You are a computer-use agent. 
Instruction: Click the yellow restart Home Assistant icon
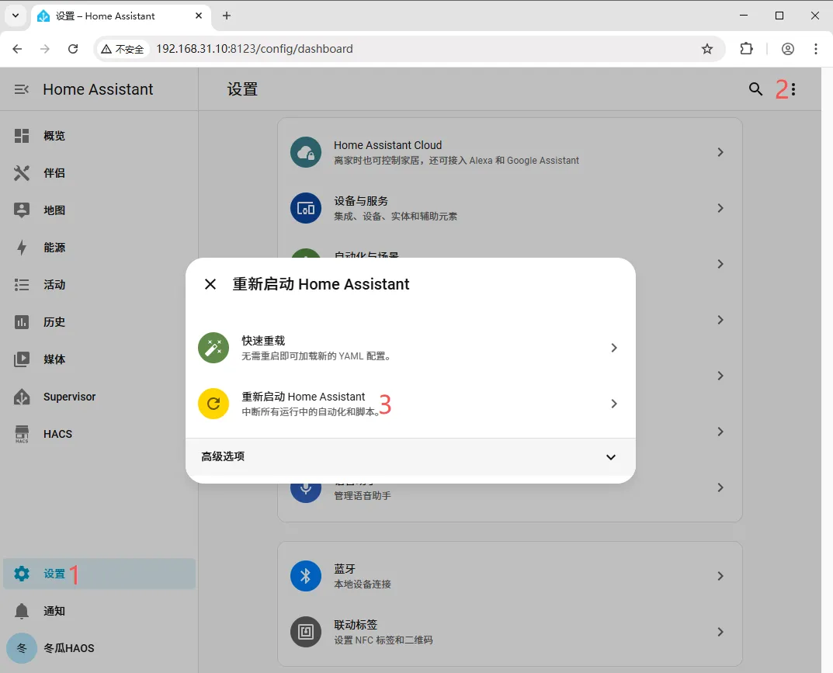(213, 404)
